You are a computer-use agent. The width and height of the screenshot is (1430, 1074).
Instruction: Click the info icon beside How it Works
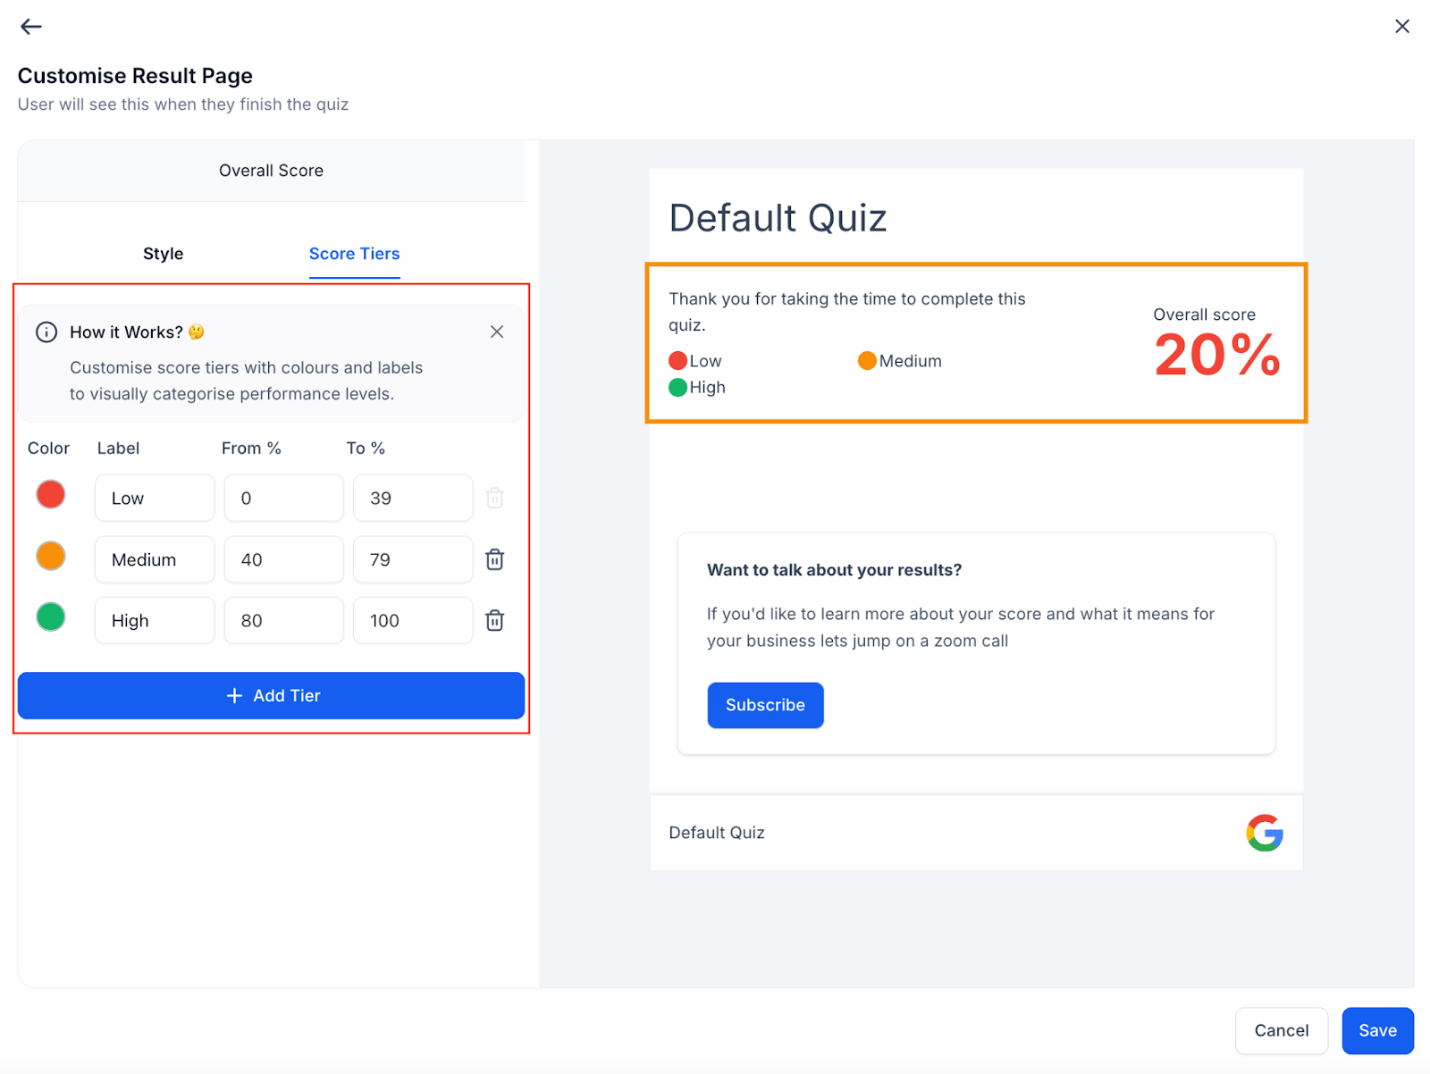46,332
